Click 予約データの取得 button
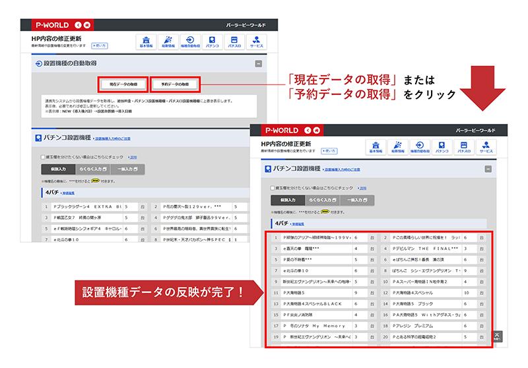The width and height of the screenshot is (528, 368). click(175, 84)
